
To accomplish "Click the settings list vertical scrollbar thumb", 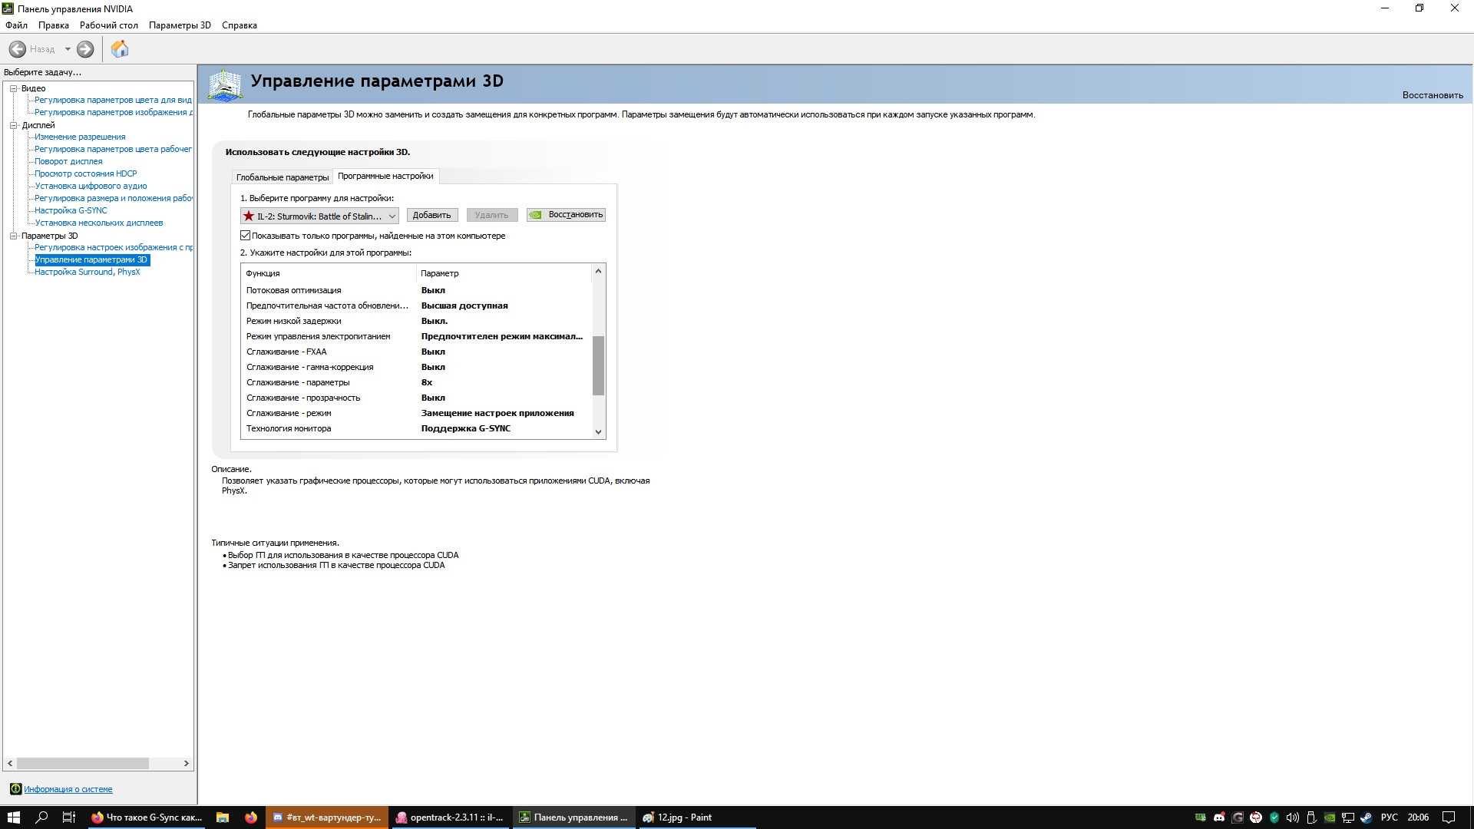I will 599,365.
